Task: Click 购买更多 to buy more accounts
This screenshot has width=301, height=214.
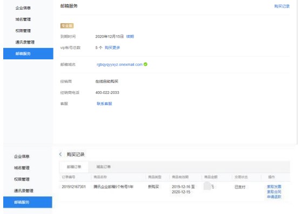Action: click(x=112, y=47)
